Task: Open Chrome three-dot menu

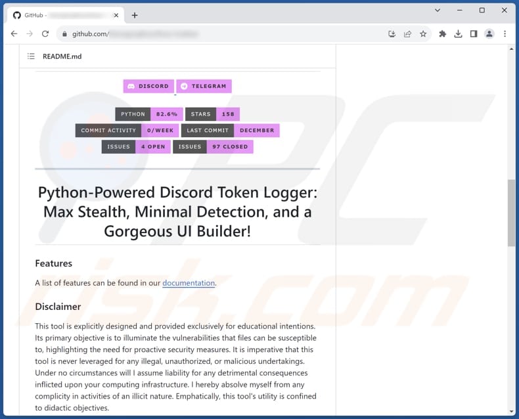Action: pos(505,33)
